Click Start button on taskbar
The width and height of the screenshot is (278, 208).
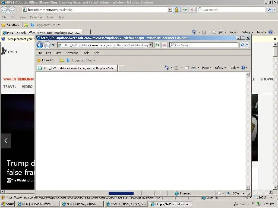8,204
